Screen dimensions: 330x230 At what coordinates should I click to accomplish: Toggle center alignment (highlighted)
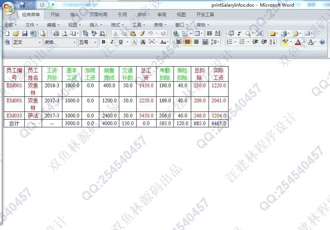[187, 42]
